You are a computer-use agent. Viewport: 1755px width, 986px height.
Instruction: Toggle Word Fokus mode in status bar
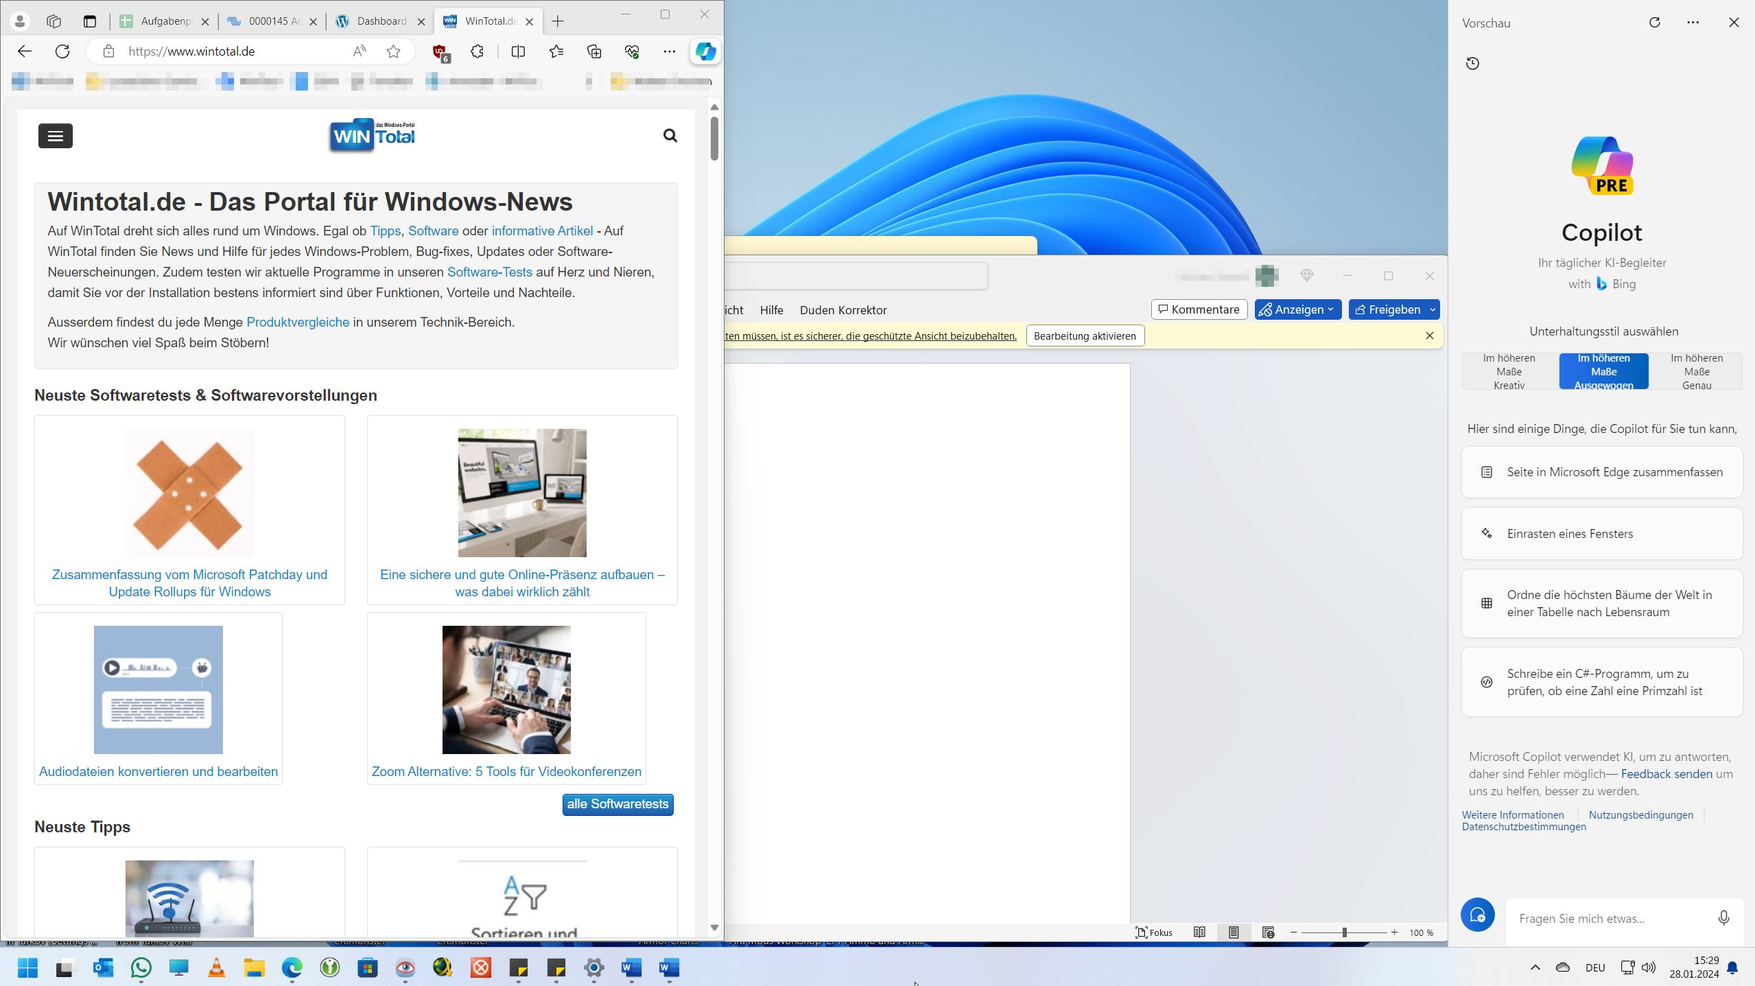click(x=1154, y=932)
